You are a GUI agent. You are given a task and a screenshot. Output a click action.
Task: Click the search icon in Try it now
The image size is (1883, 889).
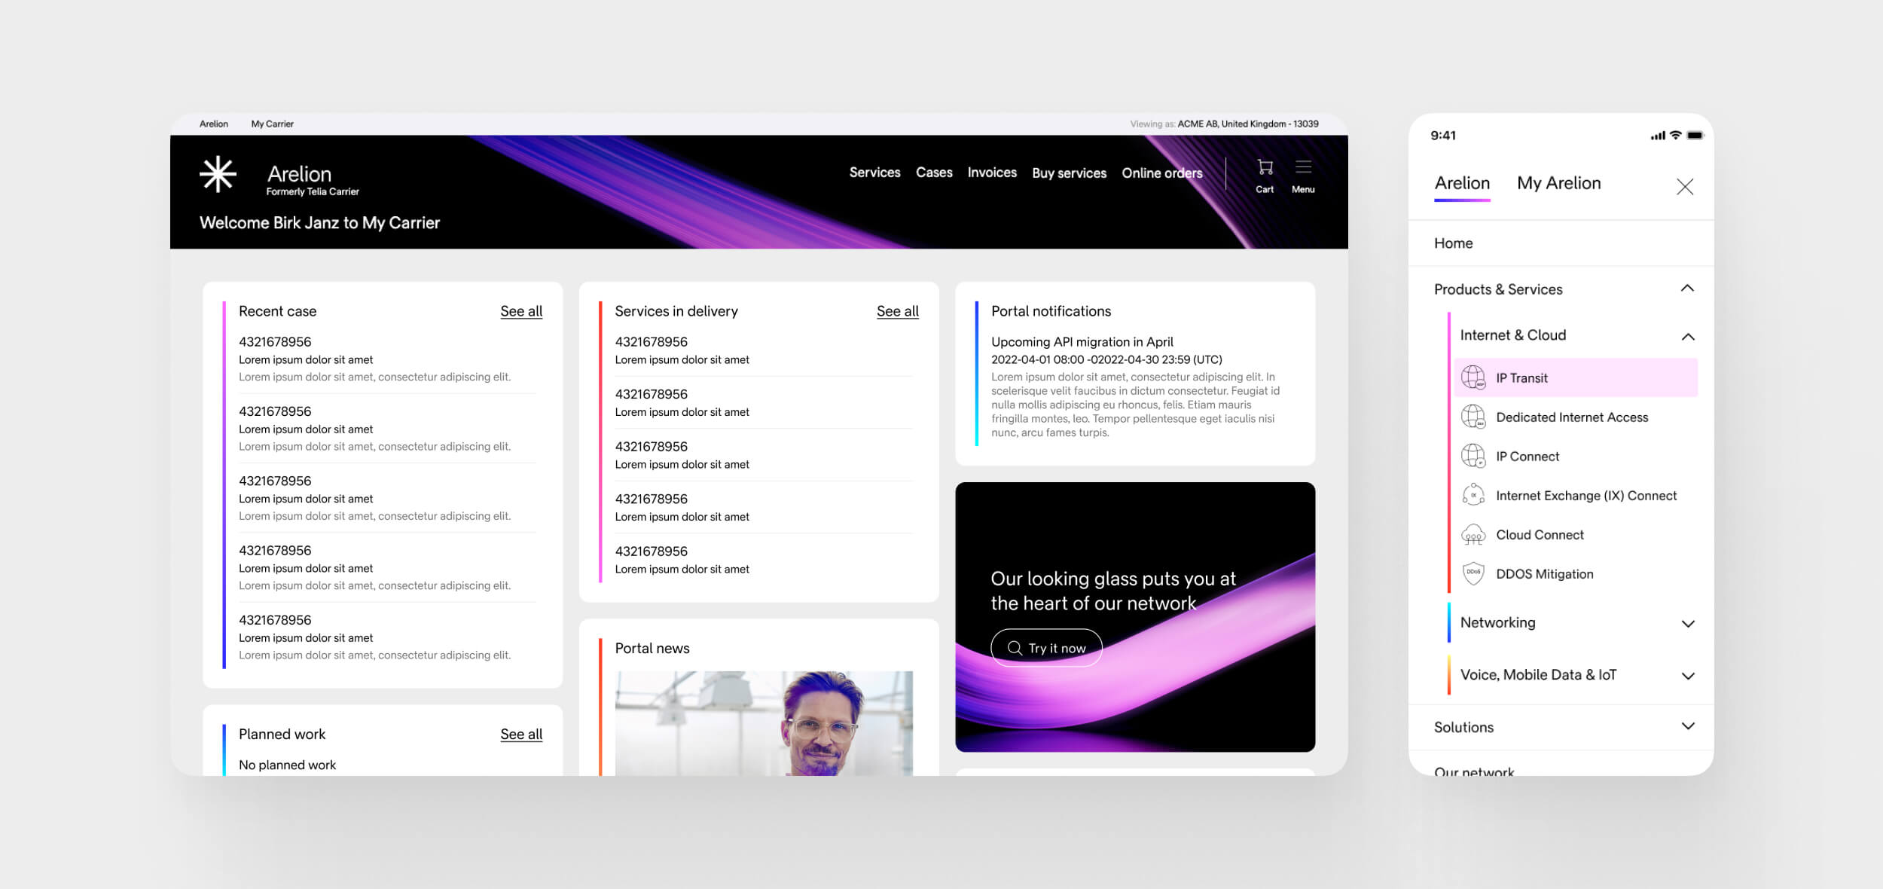pos(1015,648)
